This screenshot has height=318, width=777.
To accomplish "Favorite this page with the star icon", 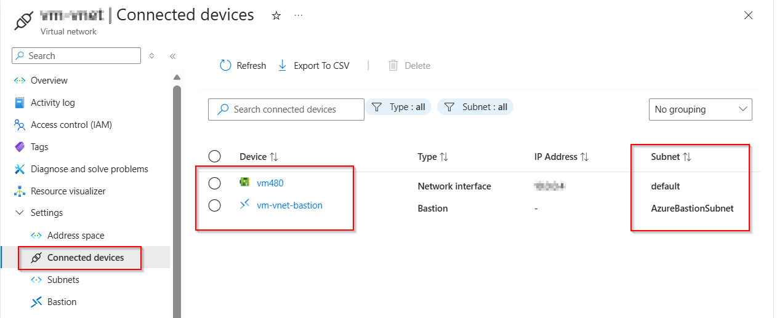I will coord(276,16).
